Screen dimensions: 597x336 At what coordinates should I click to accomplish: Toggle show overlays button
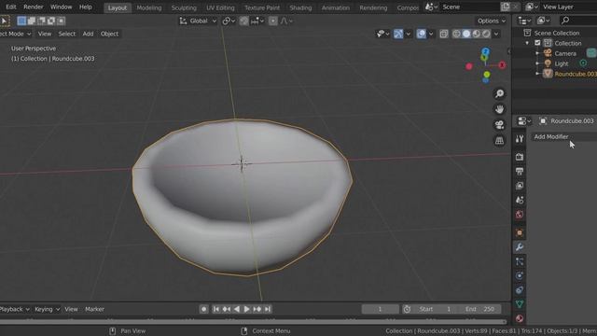coord(421,34)
